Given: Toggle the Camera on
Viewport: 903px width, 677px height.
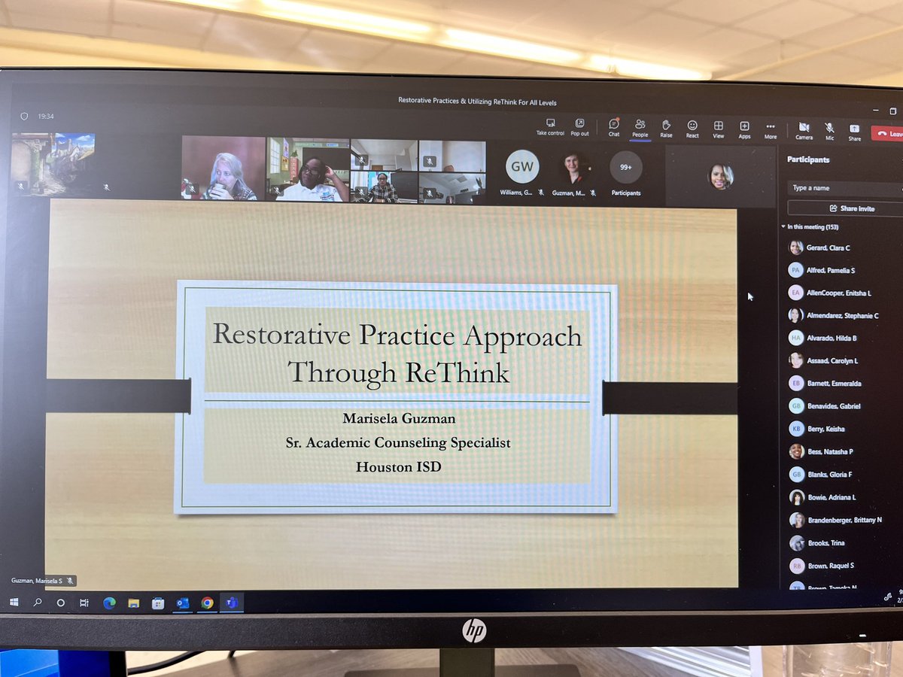Looking at the screenshot, I should (804, 131).
